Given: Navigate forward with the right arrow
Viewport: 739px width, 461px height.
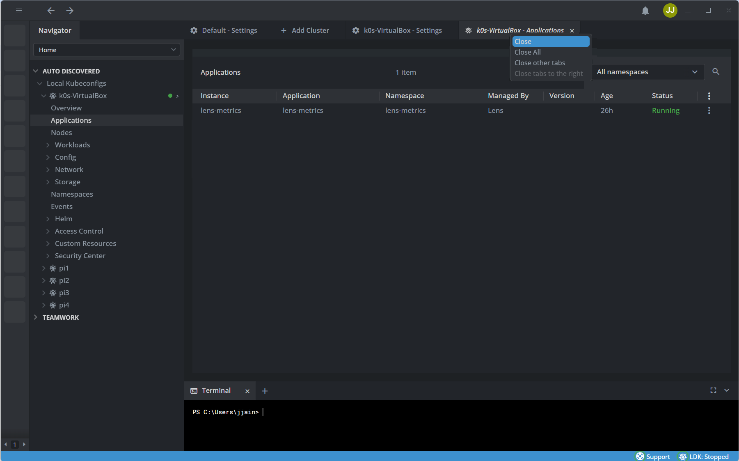Looking at the screenshot, I should pyautogui.click(x=70, y=11).
